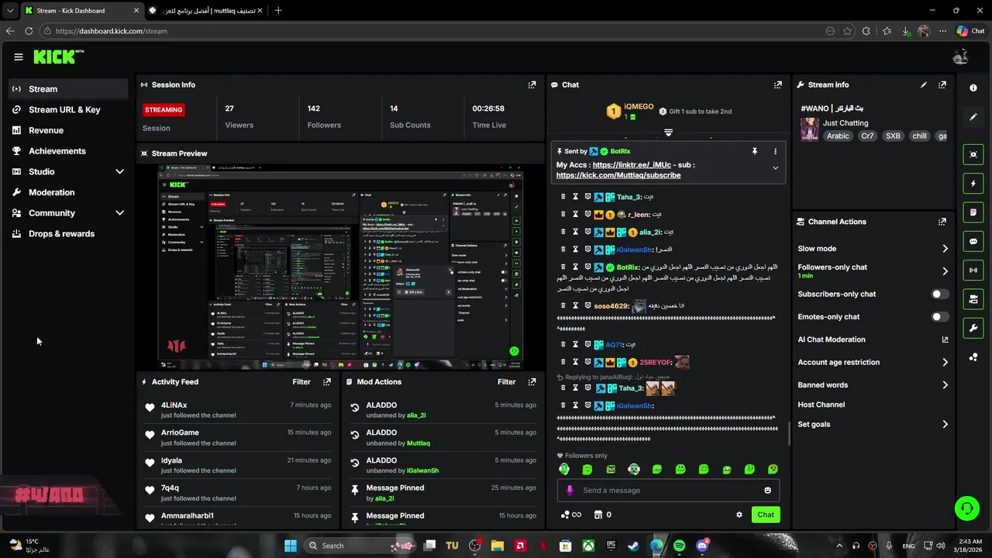Open the linktr.ee link in pinned message
Viewport: 992px width, 558px height.
[x=632, y=165]
